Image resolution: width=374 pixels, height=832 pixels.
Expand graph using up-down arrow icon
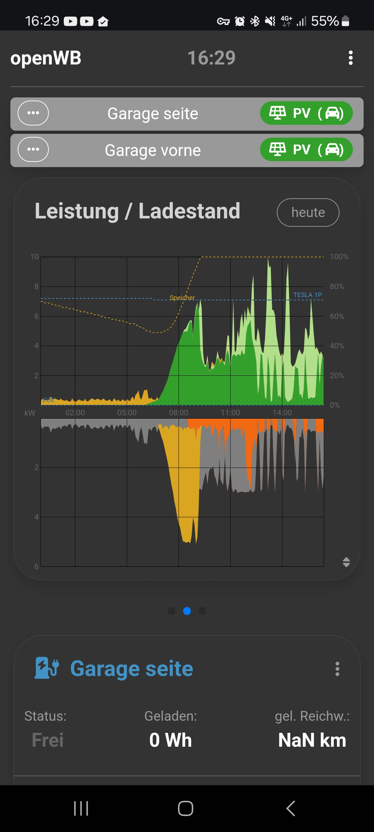coord(346,562)
